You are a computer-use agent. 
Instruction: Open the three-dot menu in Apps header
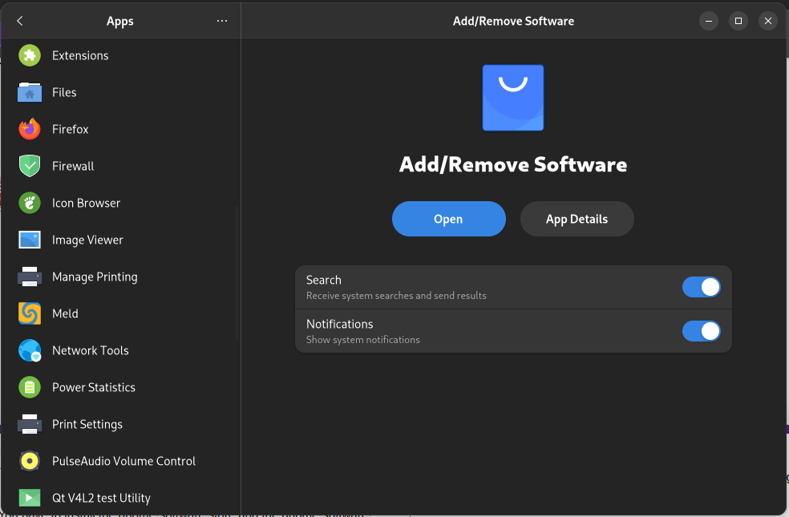coord(222,22)
